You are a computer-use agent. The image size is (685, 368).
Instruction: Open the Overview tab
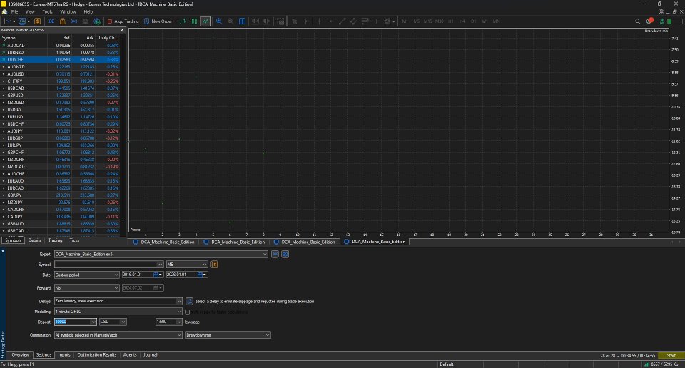point(21,355)
